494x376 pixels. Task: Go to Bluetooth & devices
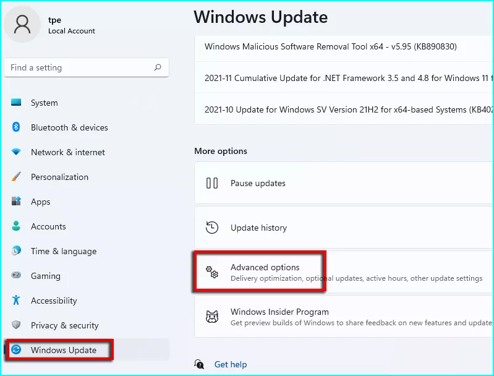[x=87, y=127]
